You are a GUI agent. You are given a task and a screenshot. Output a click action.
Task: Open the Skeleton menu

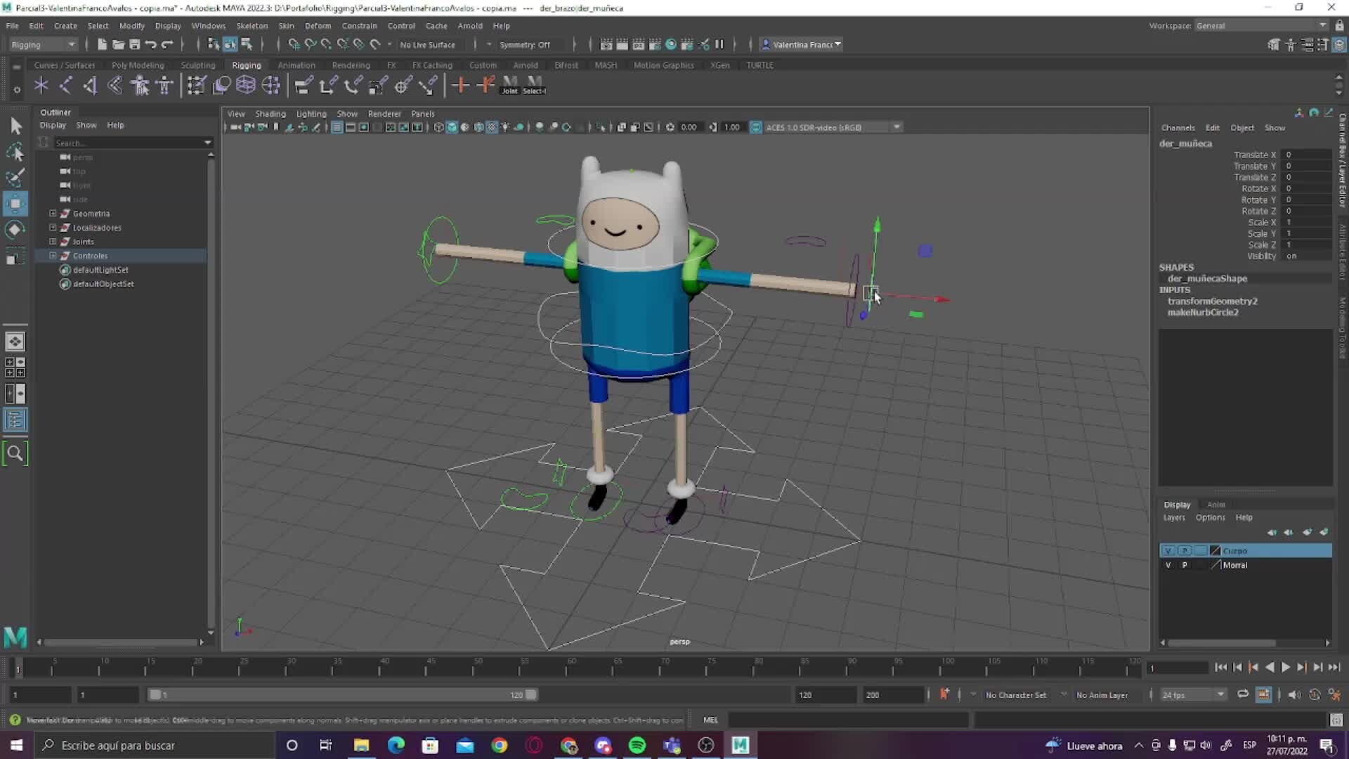pyautogui.click(x=252, y=25)
